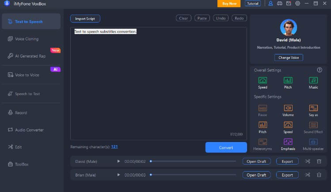Click remaining characters 121 link

click(114, 146)
